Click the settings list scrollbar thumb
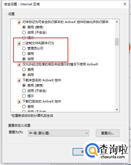The height and width of the screenshot is (165, 131). tap(117, 42)
